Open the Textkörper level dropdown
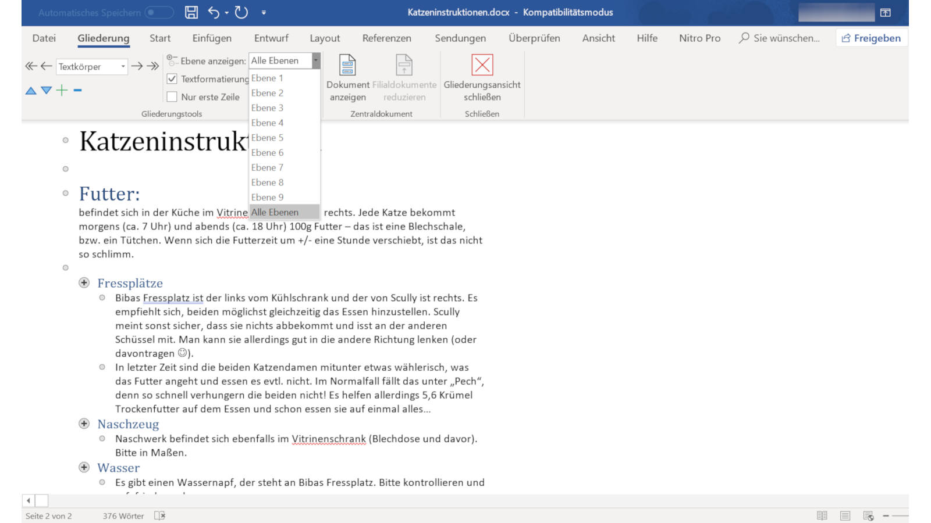Viewport: 931px width, 523px height. coord(124,66)
